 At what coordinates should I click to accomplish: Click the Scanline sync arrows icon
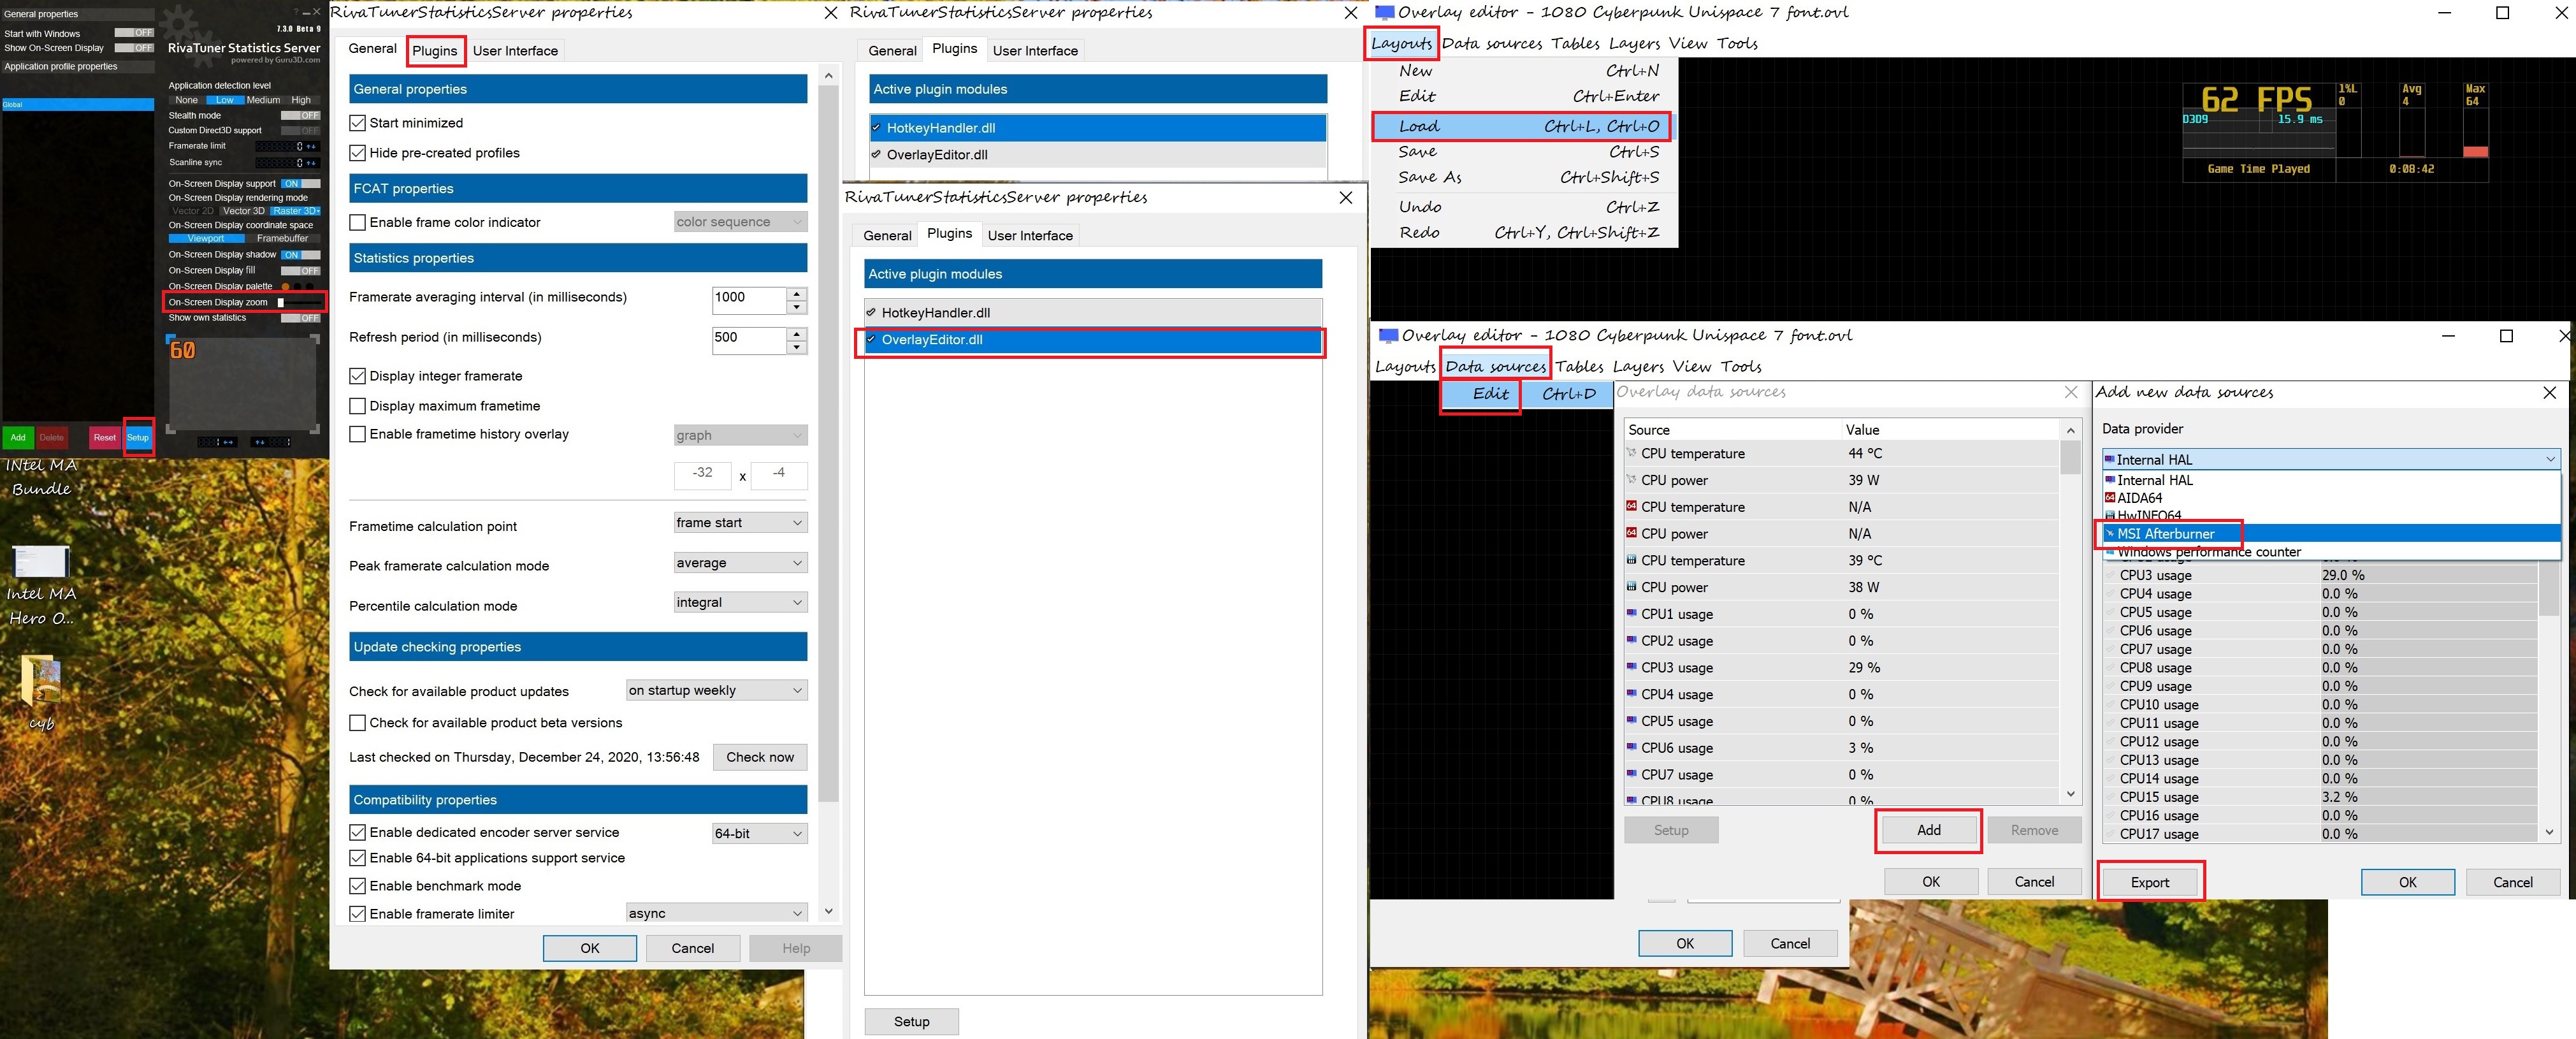(311, 163)
